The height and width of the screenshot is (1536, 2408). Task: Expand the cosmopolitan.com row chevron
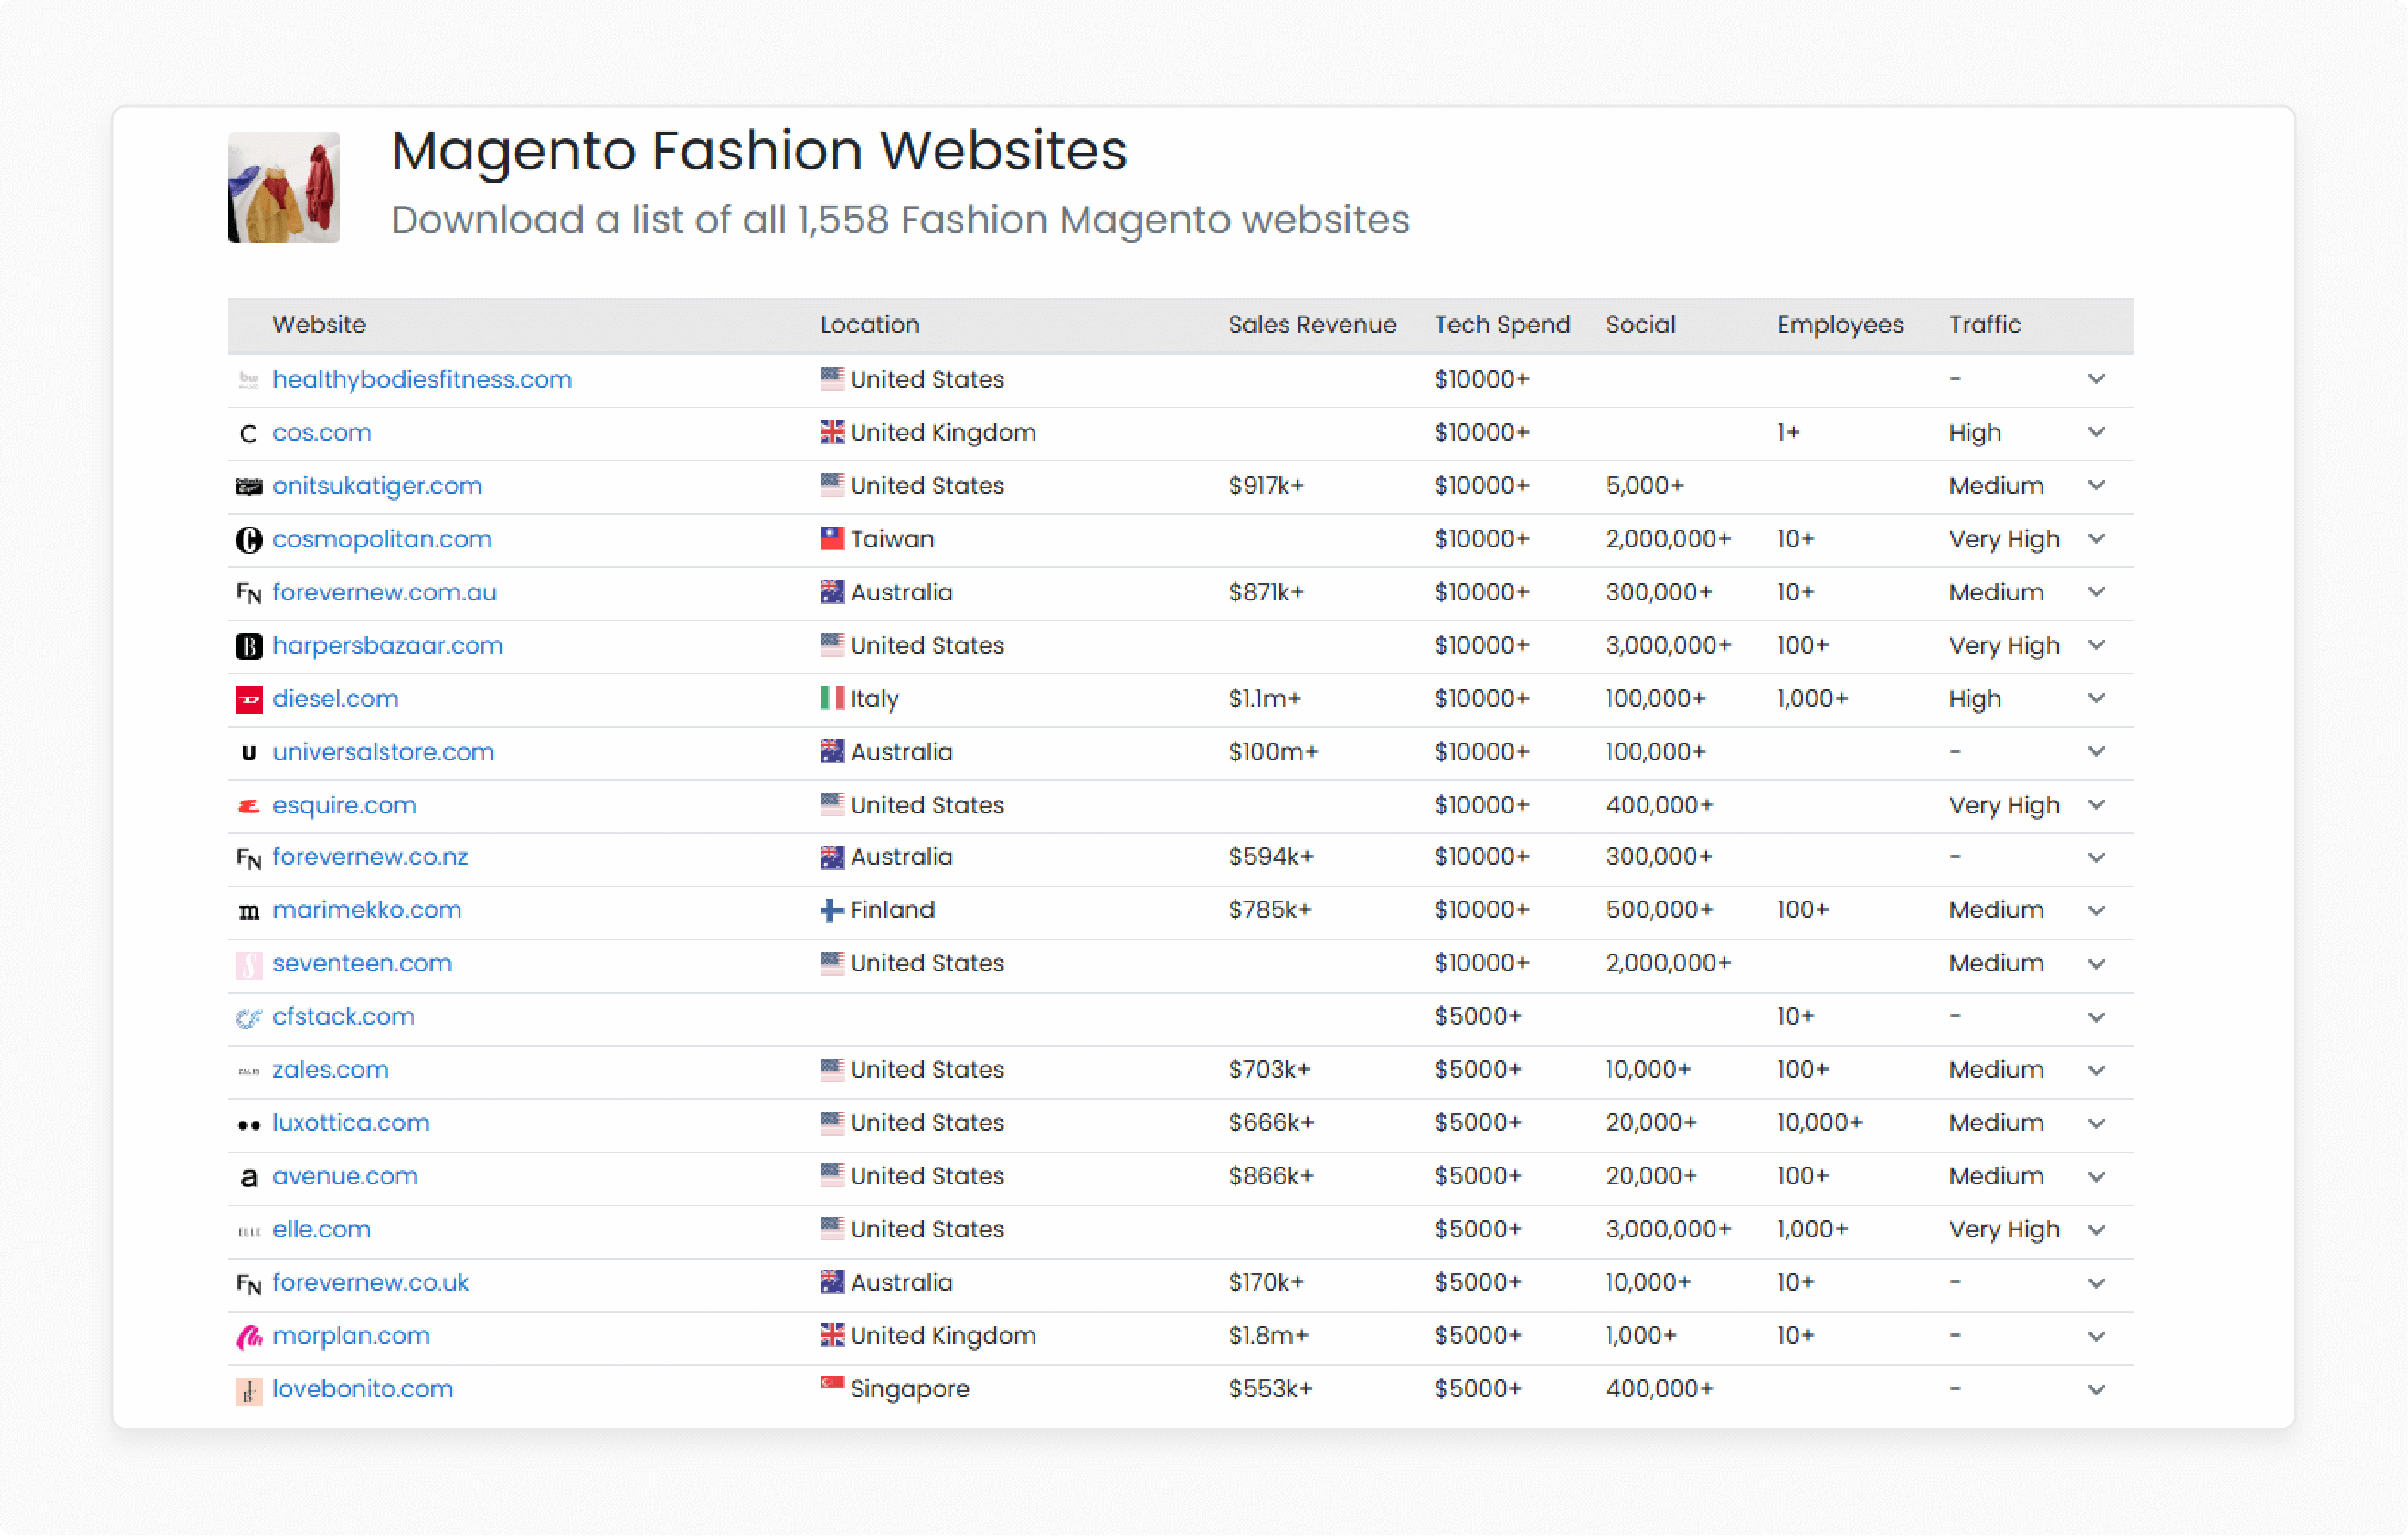2096,538
